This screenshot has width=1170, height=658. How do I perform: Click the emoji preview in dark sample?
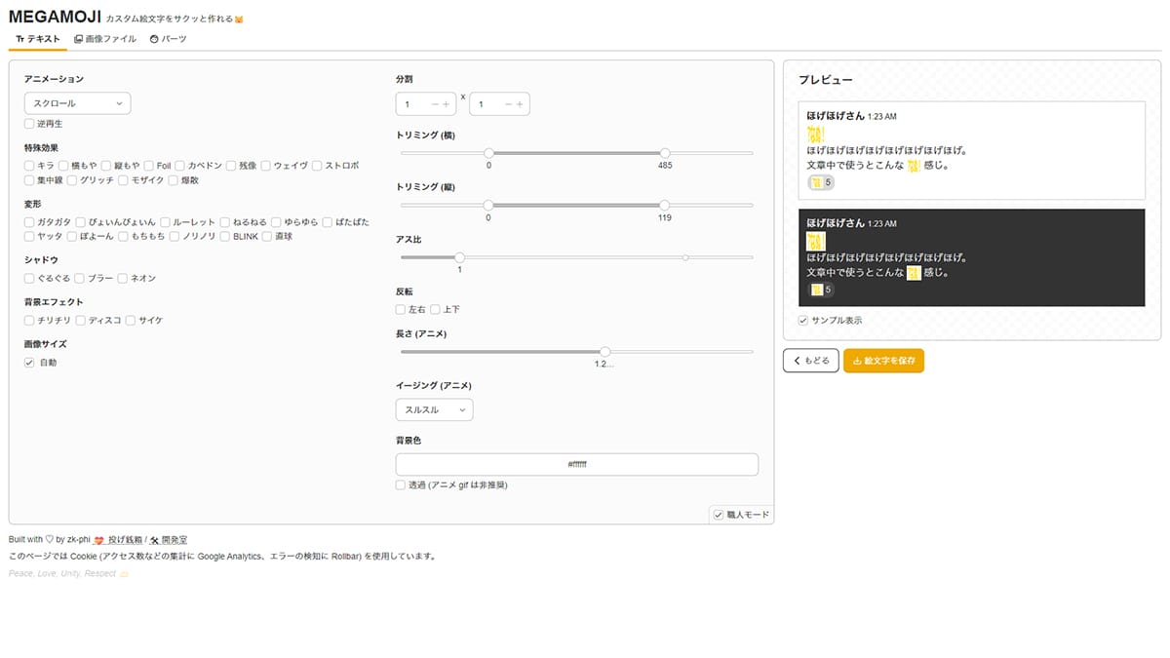816,242
